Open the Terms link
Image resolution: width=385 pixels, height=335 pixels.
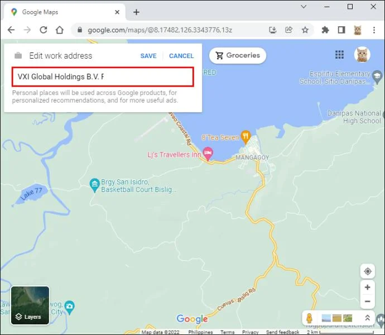coord(227,332)
